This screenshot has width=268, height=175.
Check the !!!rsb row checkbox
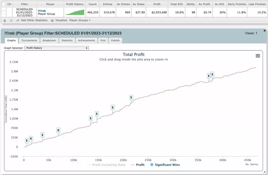click(3, 12)
